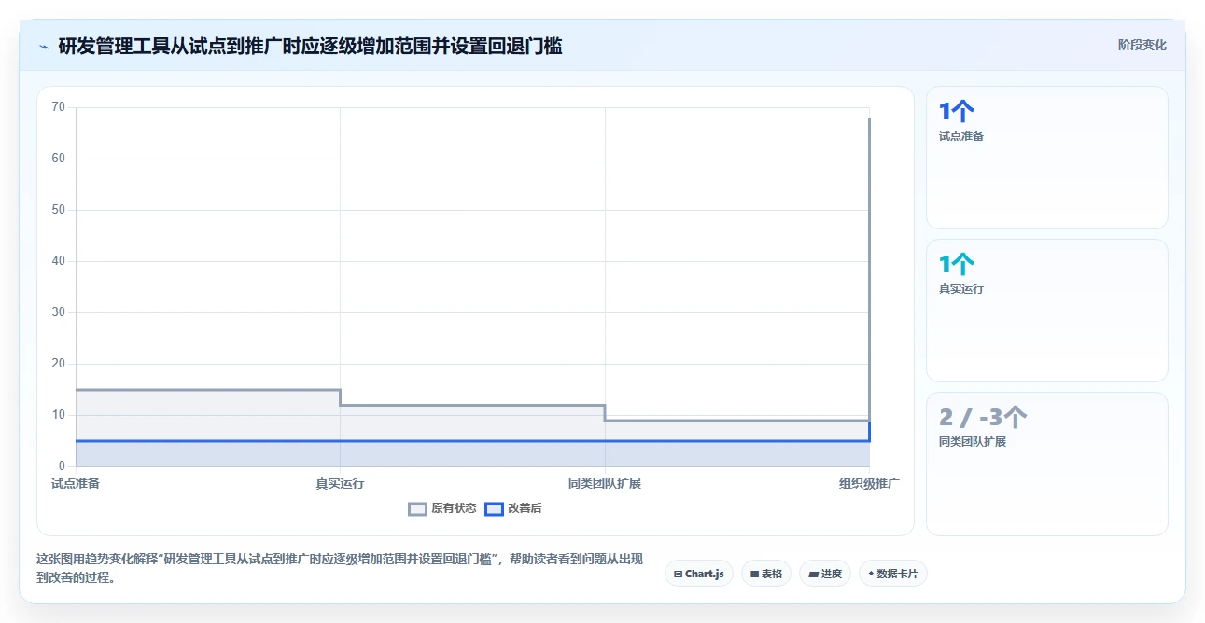Select the 进度 tag chip
Screen dimensions: 1205x623
(825, 574)
